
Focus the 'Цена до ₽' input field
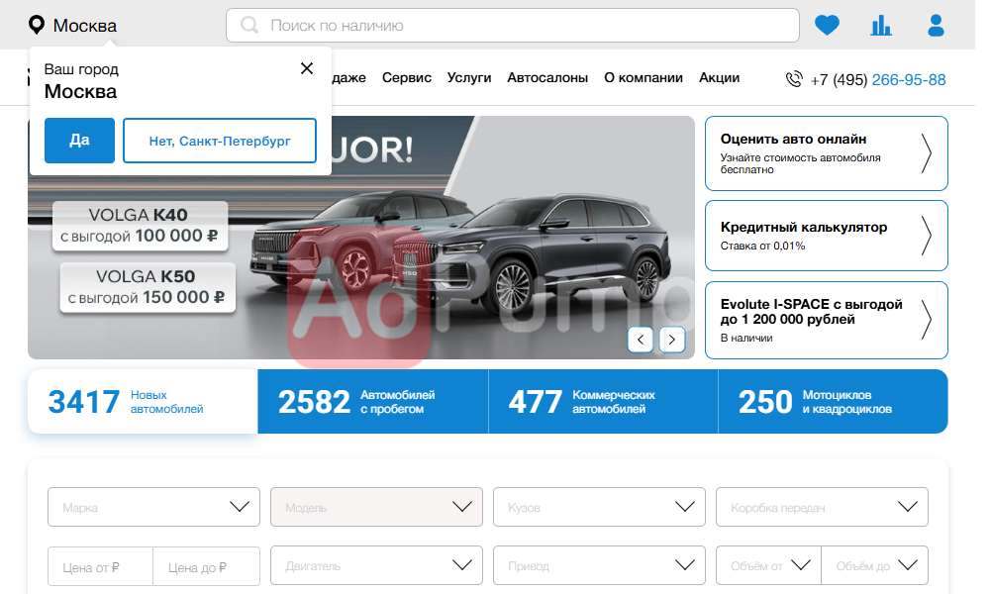(207, 567)
